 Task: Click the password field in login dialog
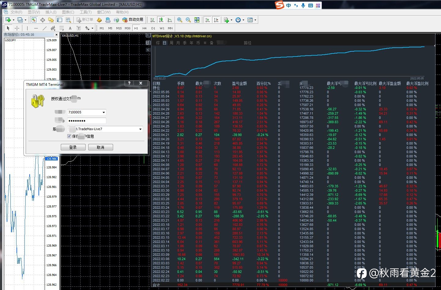[86, 121]
